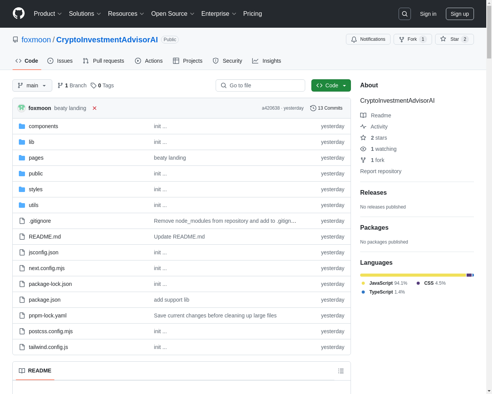Click the failed status X icon
This screenshot has height=394, width=492.
[x=95, y=108]
